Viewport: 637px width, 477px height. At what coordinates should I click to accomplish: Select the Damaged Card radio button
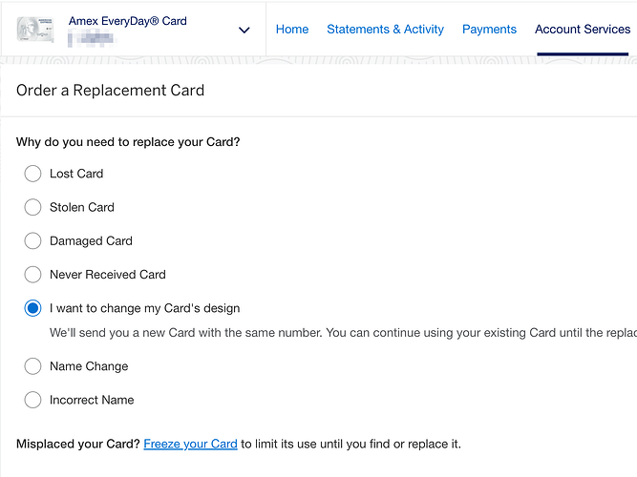click(33, 241)
